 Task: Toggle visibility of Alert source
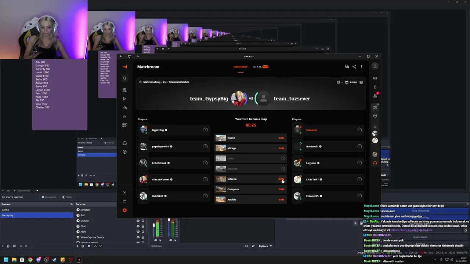pyautogui.click(x=138, y=232)
